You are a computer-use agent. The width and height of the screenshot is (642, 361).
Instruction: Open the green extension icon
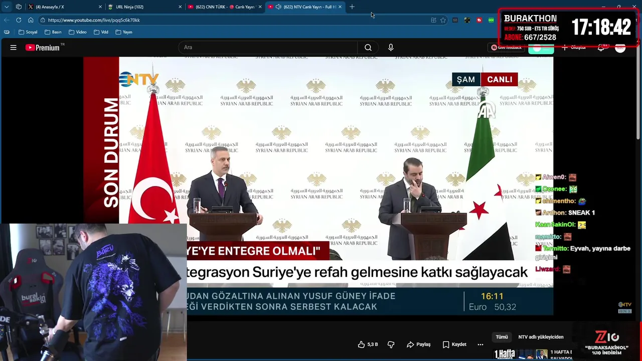point(491,20)
